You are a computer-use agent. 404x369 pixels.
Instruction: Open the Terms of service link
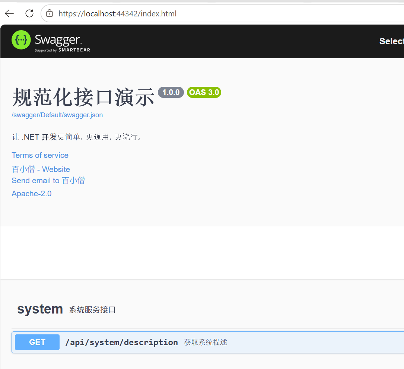[x=40, y=155]
